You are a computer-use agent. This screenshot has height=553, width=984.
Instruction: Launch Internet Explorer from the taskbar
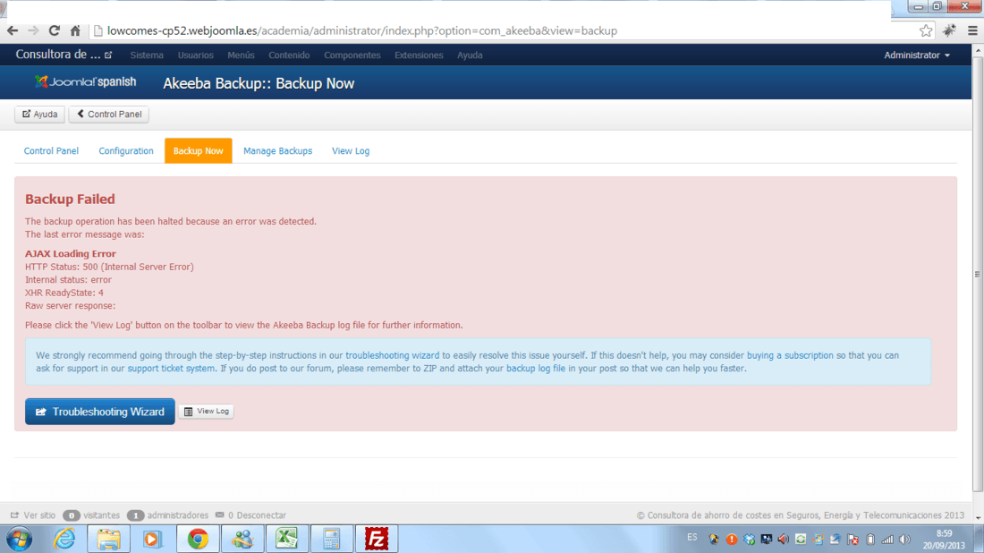pyautogui.click(x=64, y=540)
